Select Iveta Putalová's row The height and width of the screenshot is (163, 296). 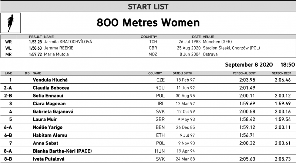pos(148,159)
